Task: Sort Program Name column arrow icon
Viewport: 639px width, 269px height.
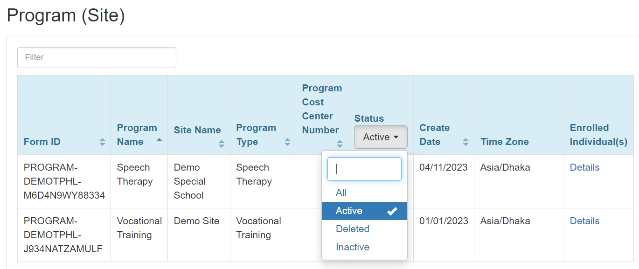Action: coord(159,139)
